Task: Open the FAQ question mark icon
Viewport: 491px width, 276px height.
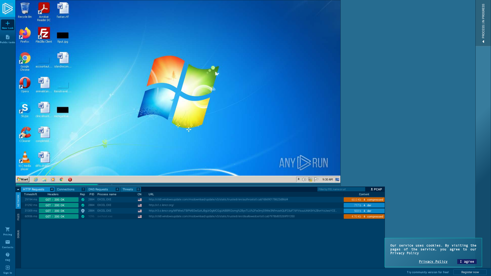Action: (x=8, y=255)
